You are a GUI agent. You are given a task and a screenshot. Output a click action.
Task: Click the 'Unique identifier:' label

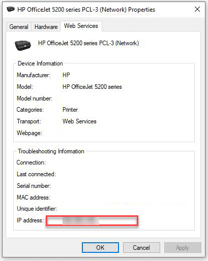click(x=37, y=209)
